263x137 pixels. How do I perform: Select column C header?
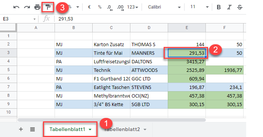coord(111,28)
